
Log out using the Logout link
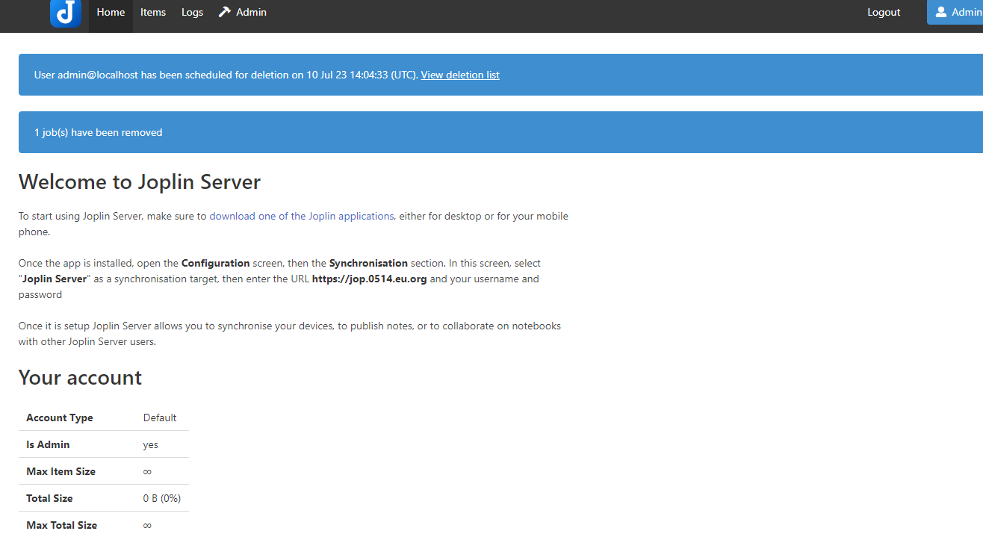click(x=884, y=12)
